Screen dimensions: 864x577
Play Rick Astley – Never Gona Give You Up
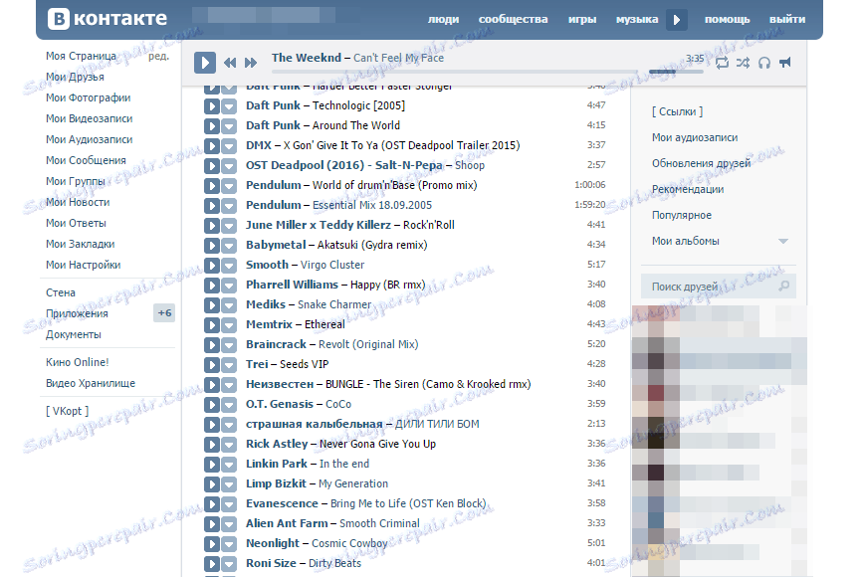point(212,445)
